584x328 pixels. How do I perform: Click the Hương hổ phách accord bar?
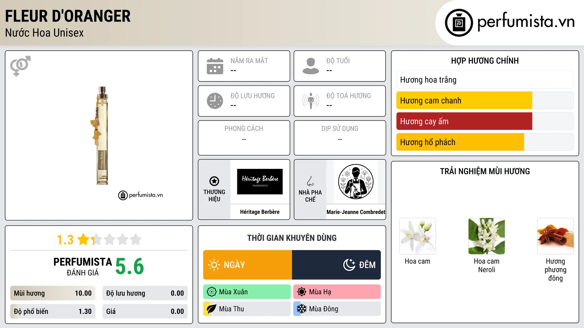tap(485, 142)
